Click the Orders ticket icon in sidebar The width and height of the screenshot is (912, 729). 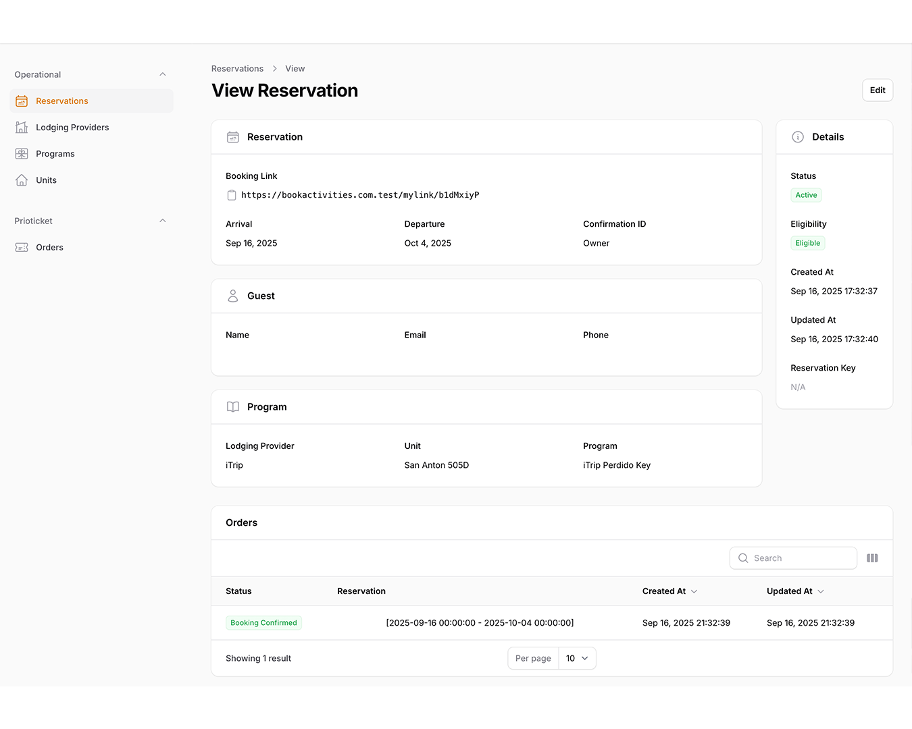click(22, 248)
